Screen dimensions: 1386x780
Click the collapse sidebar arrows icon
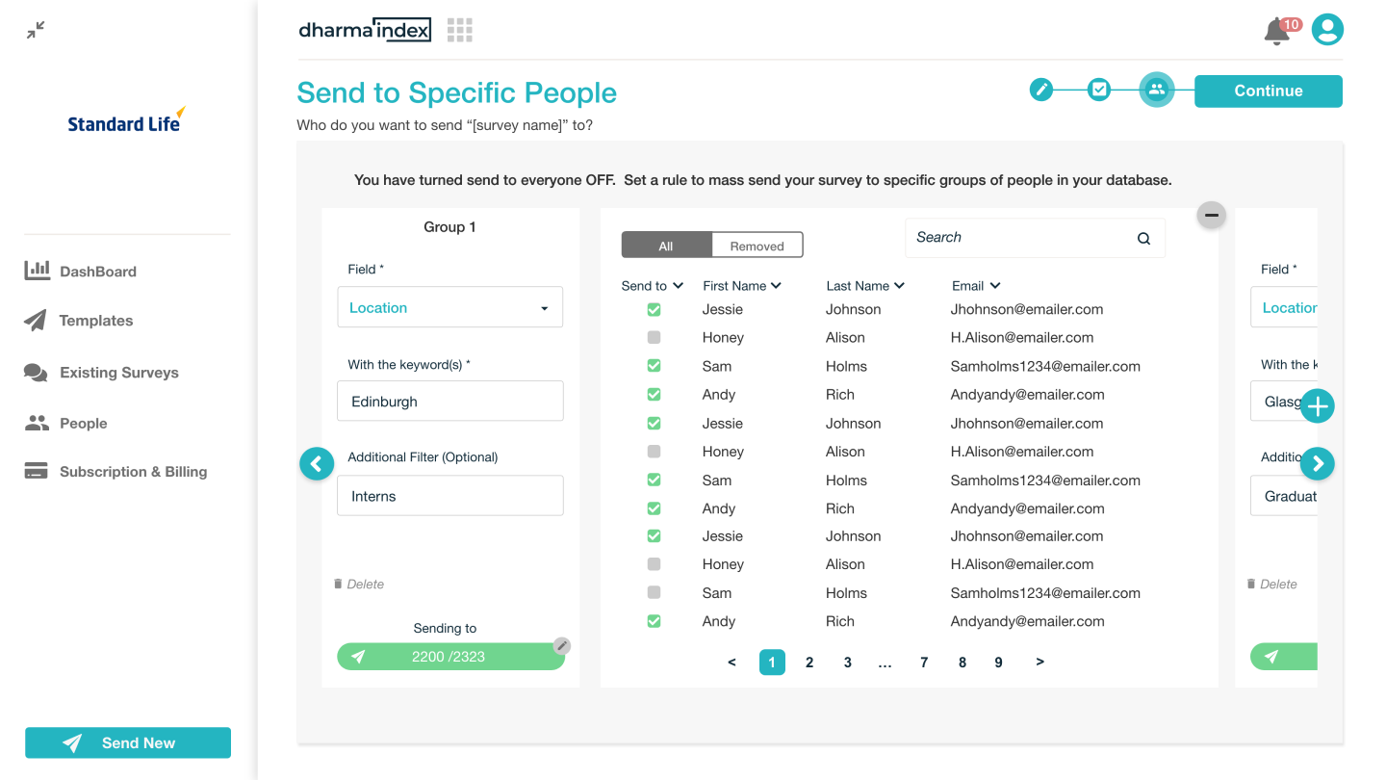[36, 31]
